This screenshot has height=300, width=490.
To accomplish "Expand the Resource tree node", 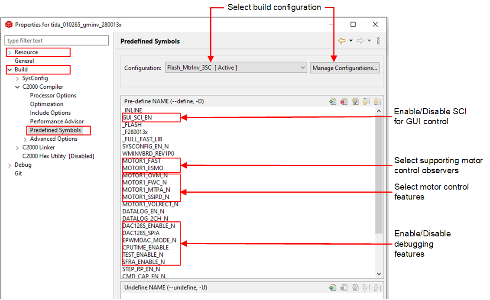I will point(10,52).
